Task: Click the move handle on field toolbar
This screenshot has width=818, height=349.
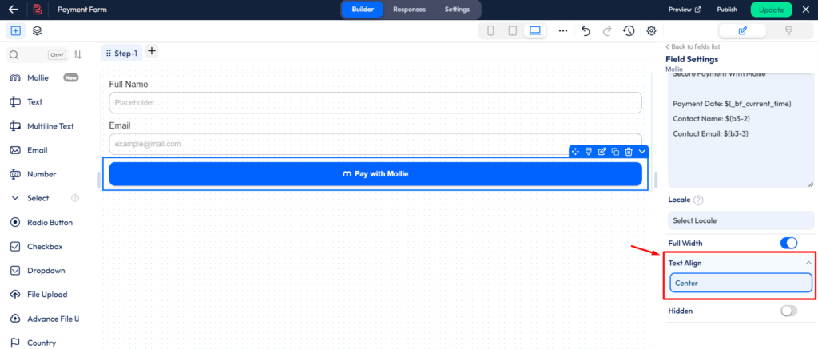Action: pyautogui.click(x=575, y=151)
